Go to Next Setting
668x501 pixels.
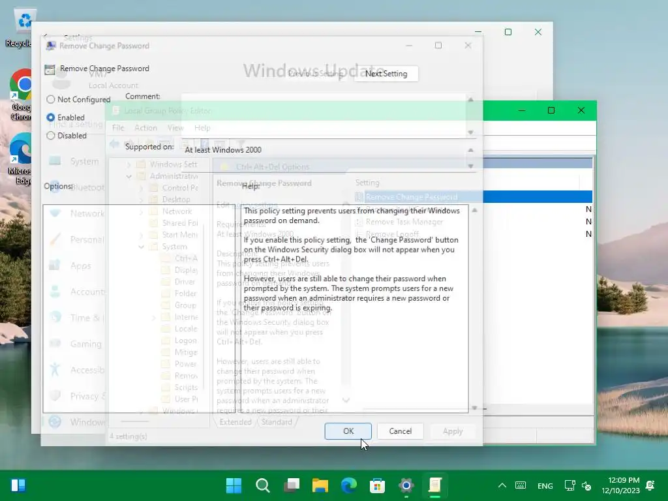386,74
